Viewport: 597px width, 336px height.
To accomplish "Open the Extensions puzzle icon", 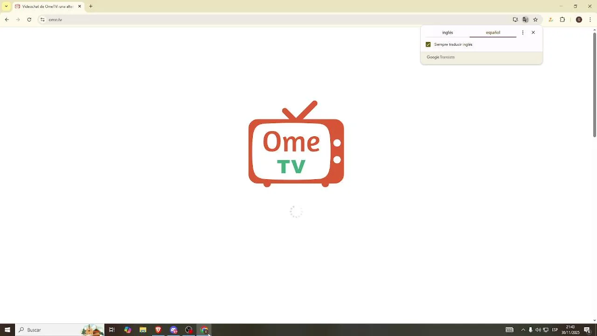I will pyautogui.click(x=562, y=20).
